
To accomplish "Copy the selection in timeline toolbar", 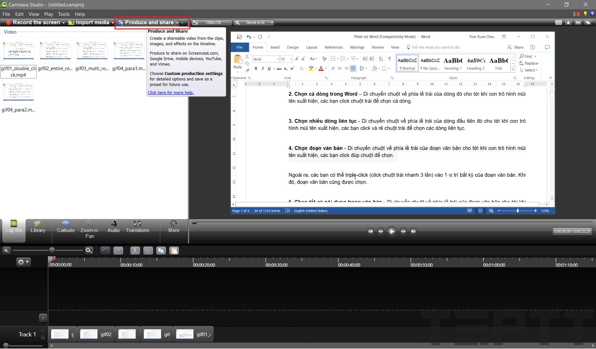I will tap(161, 250).
